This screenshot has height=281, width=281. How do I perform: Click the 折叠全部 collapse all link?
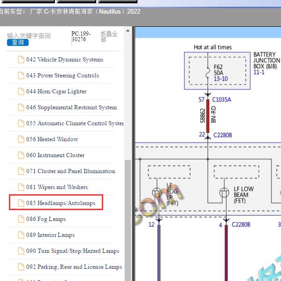(109, 37)
